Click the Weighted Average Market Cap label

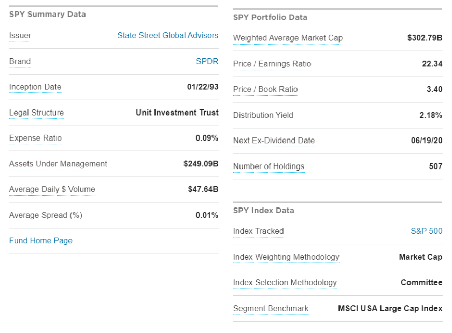[x=288, y=38]
